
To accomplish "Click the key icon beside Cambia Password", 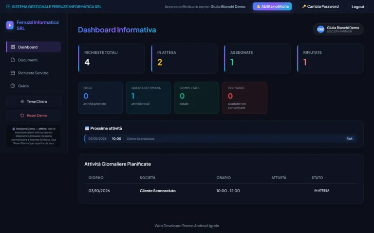I will point(304,7).
